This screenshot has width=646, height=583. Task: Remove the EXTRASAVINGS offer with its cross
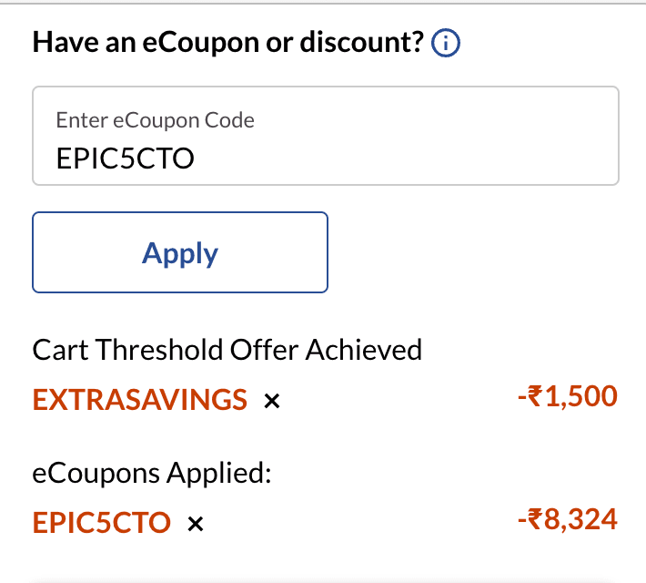tap(270, 400)
